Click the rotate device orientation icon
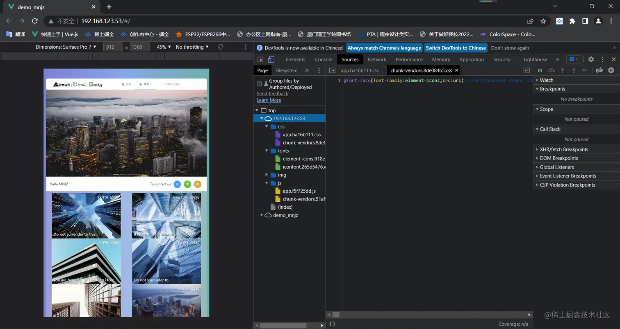 pos(221,47)
